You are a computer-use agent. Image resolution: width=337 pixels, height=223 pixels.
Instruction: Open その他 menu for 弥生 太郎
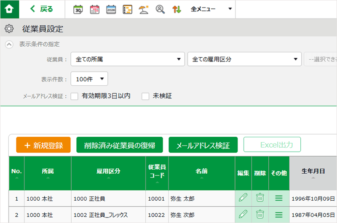point(278,198)
